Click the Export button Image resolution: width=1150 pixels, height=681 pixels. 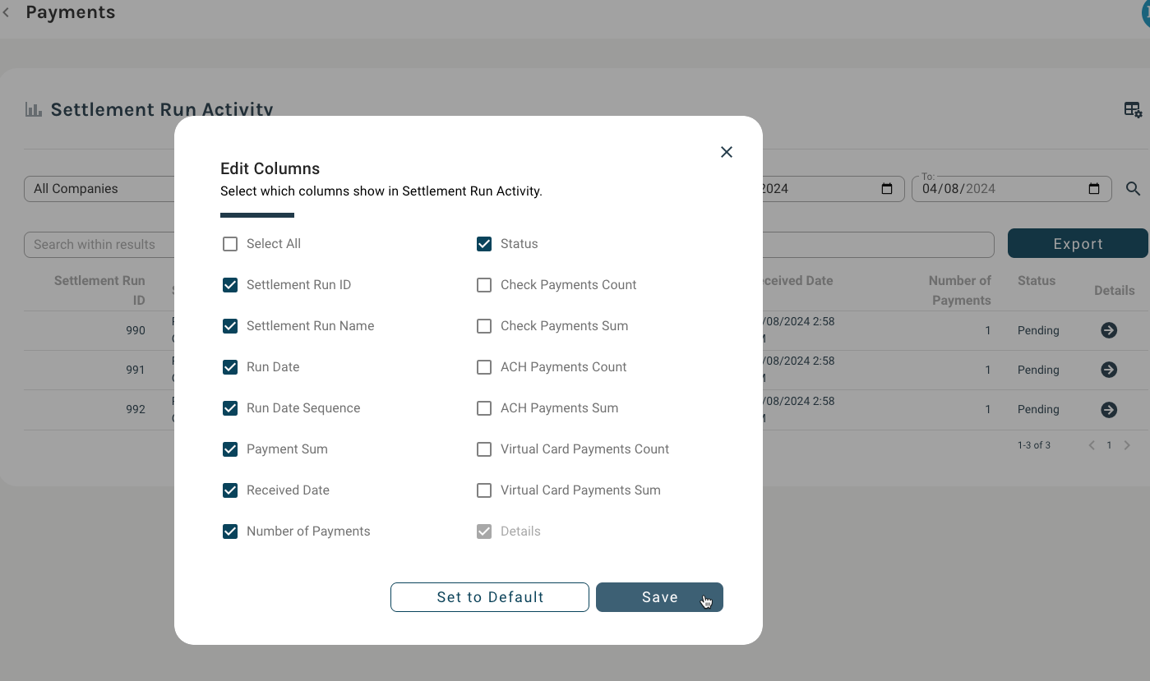coord(1077,244)
